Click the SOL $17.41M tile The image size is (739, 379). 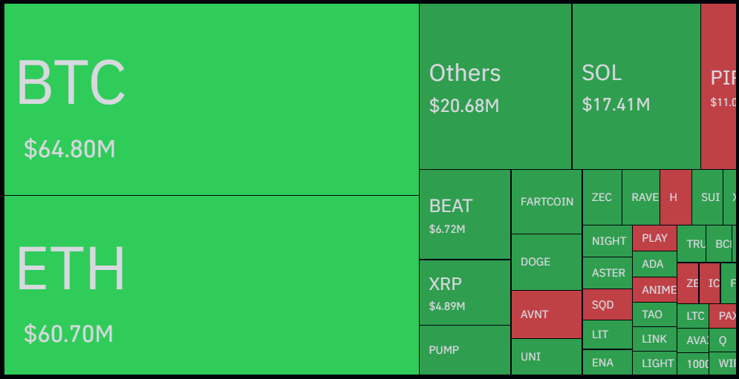click(x=636, y=87)
